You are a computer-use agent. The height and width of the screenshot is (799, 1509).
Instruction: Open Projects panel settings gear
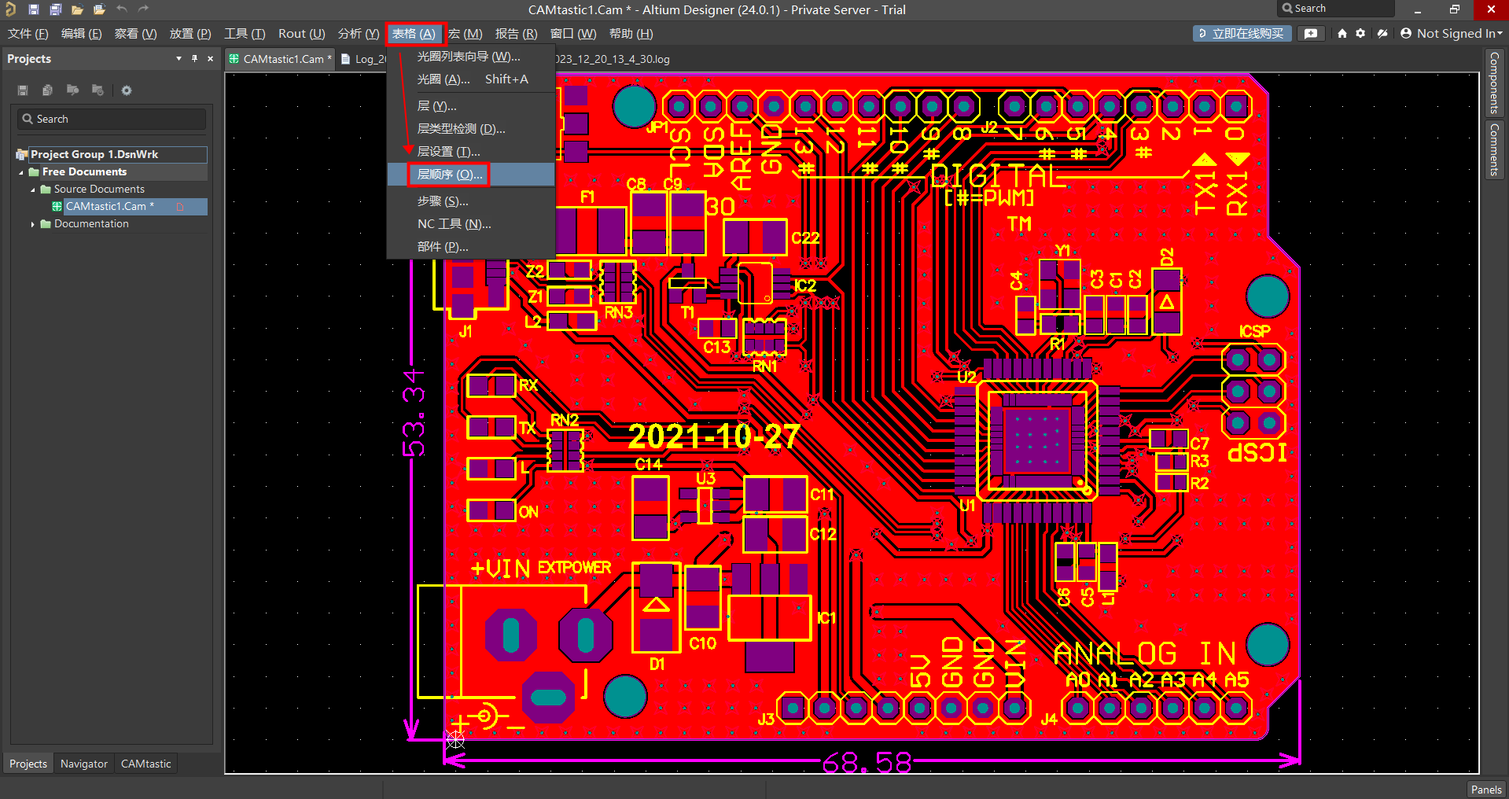coord(126,90)
